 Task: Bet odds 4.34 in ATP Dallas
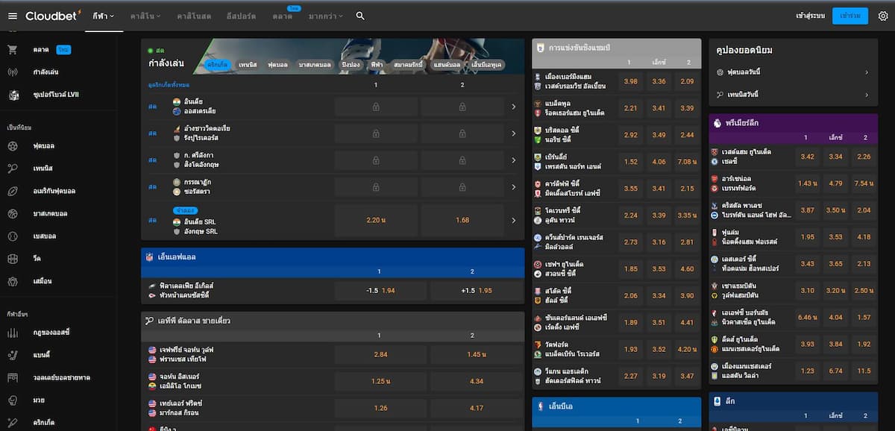click(x=477, y=381)
